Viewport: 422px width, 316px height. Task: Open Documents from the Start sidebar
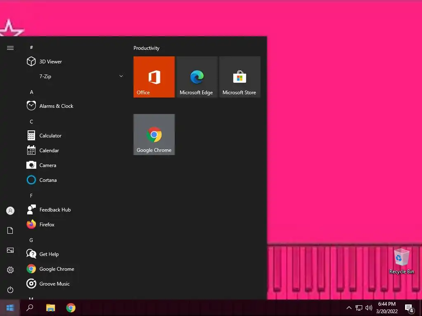pos(10,230)
